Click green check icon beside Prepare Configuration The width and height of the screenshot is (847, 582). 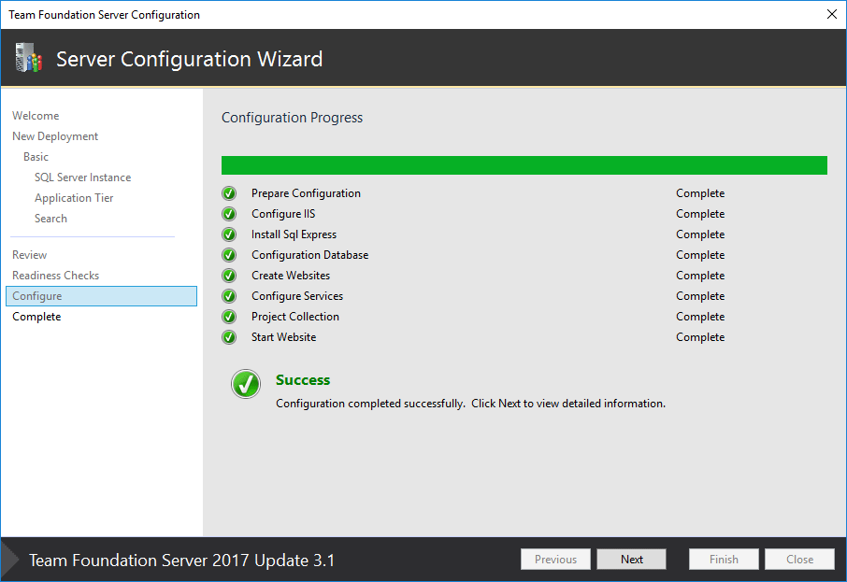point(229,193)
